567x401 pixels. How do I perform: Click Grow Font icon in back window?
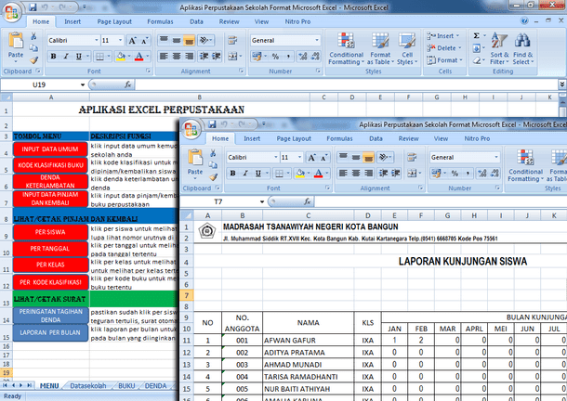[x=132, y=41]
